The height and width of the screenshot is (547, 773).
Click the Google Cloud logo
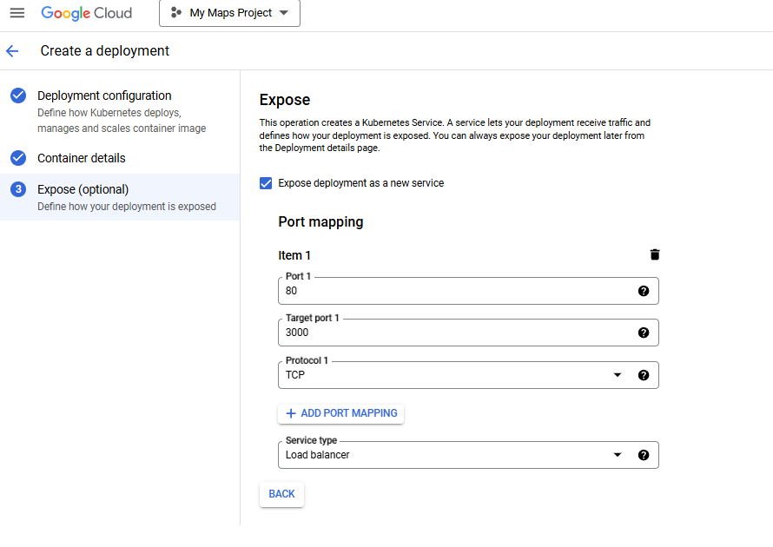86,13
